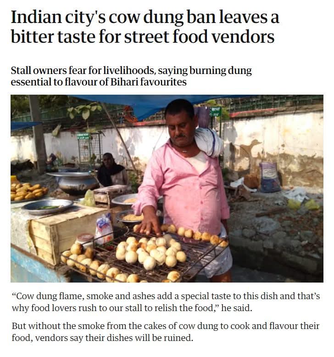Click the vendor's pink shirt in the photo

tap(182, 187)
